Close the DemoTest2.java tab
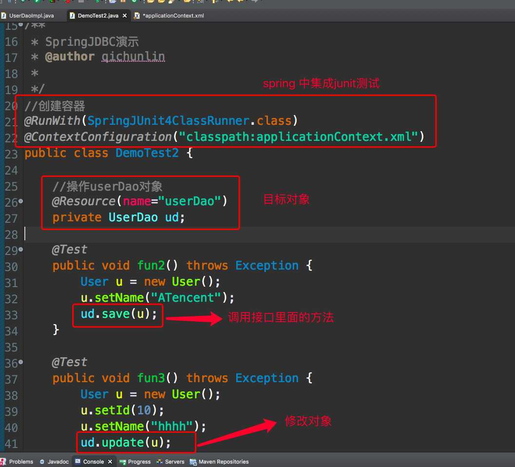Screen dimensions: 515x467 [125, 16]
